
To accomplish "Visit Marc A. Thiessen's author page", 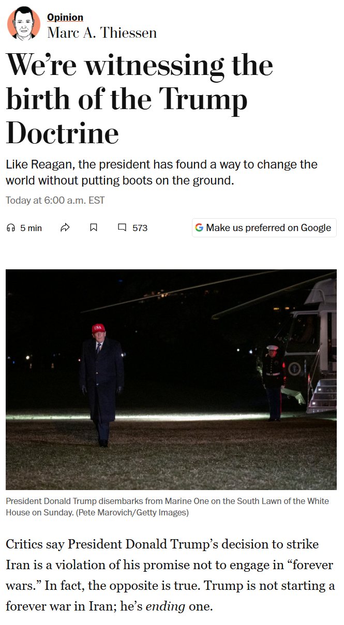I will point(102,33).
